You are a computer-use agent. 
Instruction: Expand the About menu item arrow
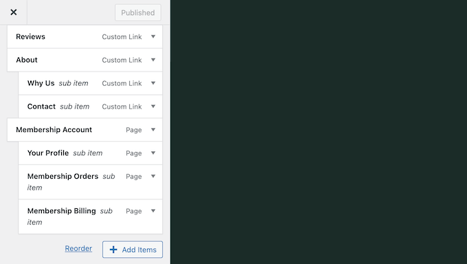153,60
